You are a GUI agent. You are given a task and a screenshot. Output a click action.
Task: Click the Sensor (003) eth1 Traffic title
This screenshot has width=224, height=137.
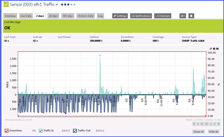click(32, 5)
